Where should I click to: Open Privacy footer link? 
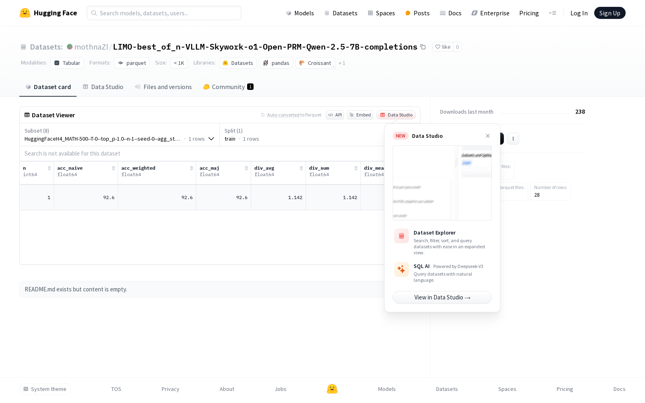pyautogui.click(x=170, y=389)
